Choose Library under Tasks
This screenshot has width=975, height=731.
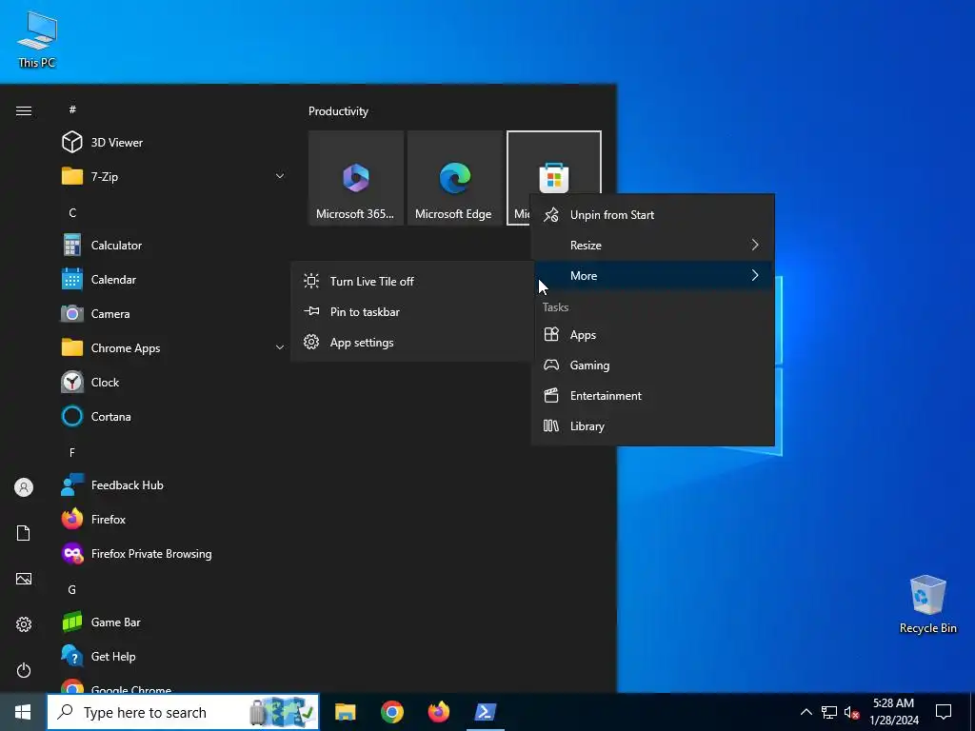pyautogui.click(x=653, y=425)
